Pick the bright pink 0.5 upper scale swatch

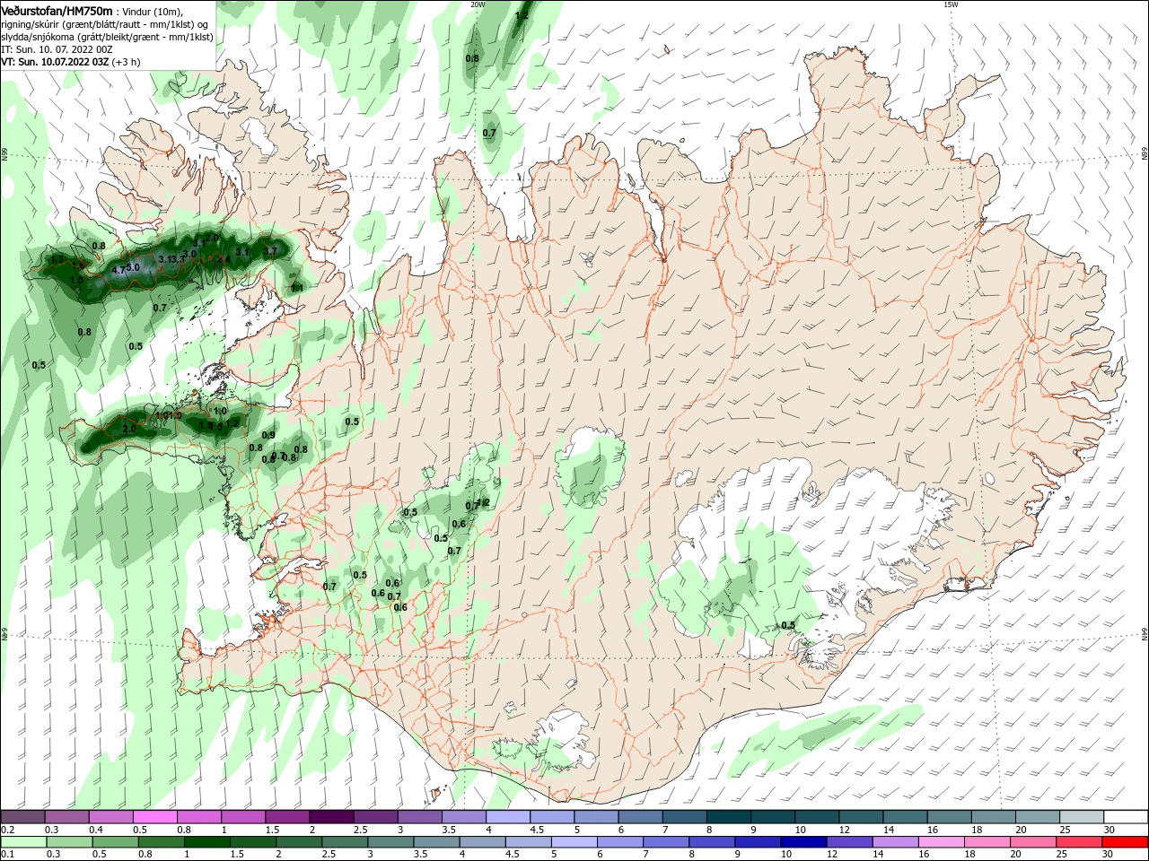pos(156,817)
